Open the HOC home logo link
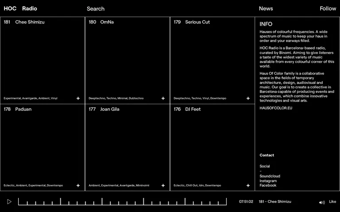The image size is (340, 212). 10,9
